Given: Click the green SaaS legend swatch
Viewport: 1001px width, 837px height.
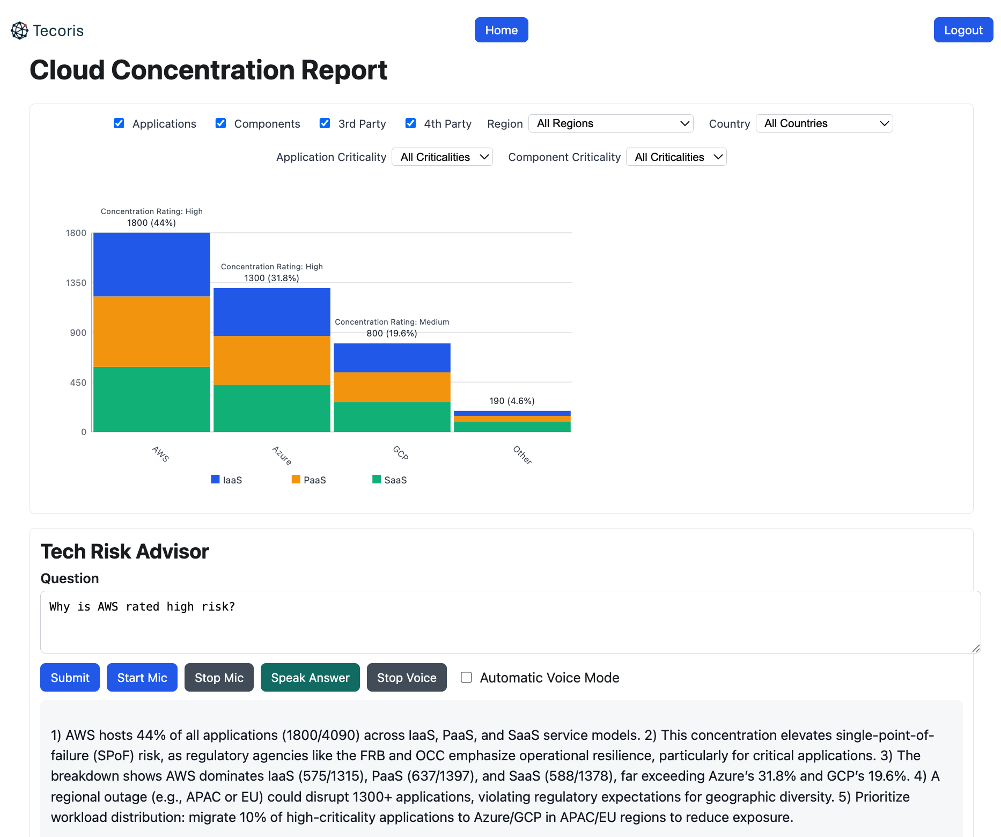Looking at the screenshot, I should pyautogui.click(x=377, y=479).
